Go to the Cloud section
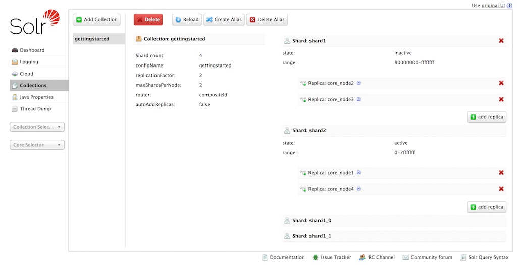This screenshot has height=265, width=517. point(26,74)
